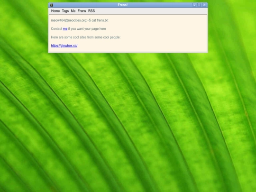
Task: Go to the Me page
Action: tap(73, 11)
